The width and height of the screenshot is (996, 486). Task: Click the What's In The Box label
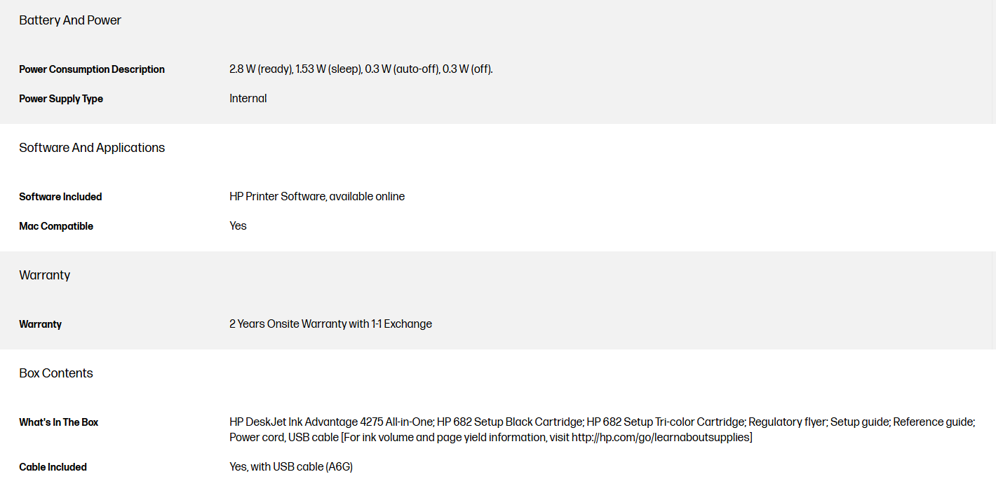point(59,422)
